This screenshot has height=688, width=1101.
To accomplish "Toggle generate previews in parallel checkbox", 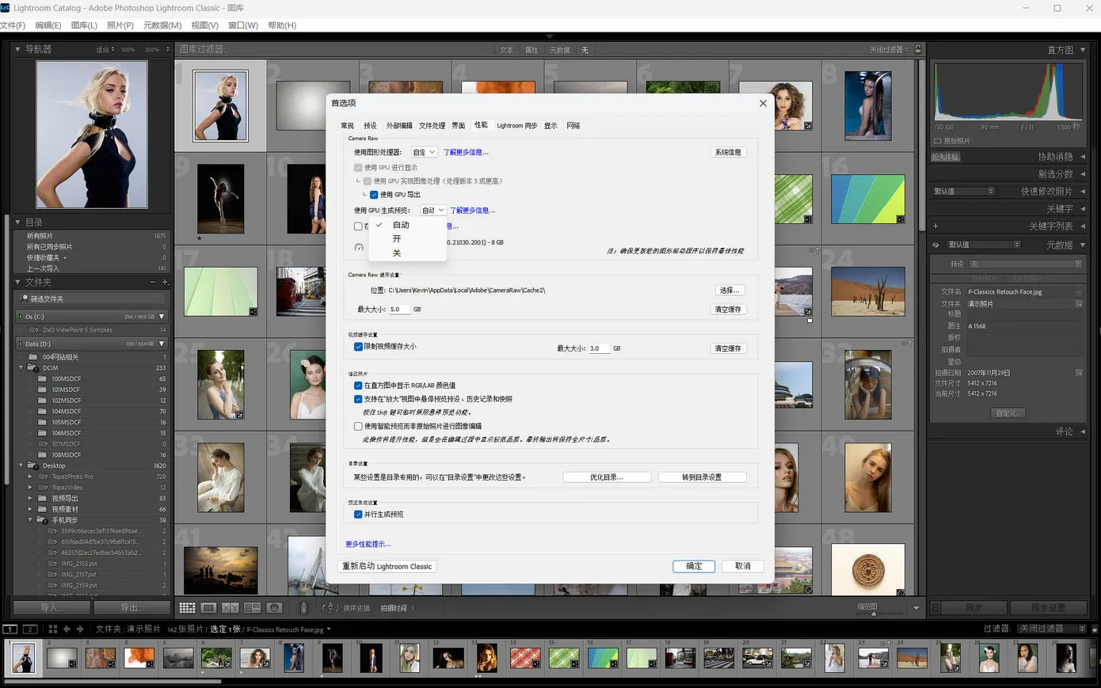I will tap(358, 515).
